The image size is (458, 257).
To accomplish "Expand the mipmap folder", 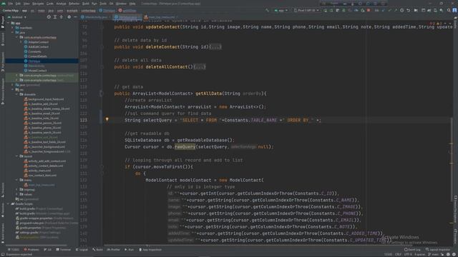I will [x=17, y=189].
